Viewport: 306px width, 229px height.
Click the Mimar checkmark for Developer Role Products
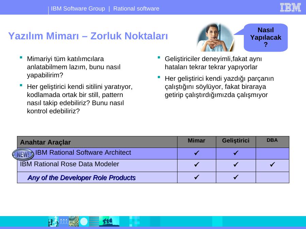point(197,177)
